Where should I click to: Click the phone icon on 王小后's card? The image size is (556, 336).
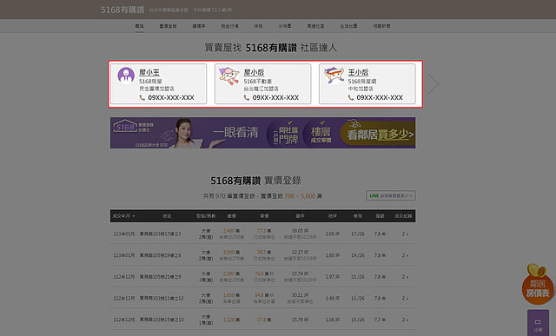tap(351, 97)
